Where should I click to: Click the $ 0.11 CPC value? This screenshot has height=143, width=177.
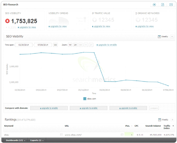coord(140,135)
